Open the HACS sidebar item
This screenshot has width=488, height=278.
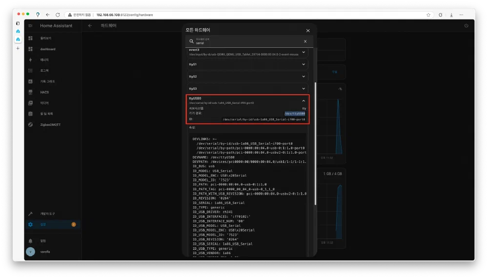click(44, 92)
